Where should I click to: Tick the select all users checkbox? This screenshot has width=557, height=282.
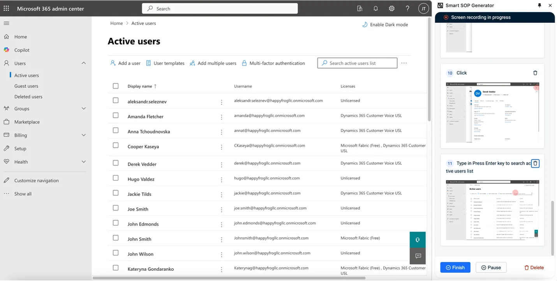pyautogui.click(x=116, y=86)
